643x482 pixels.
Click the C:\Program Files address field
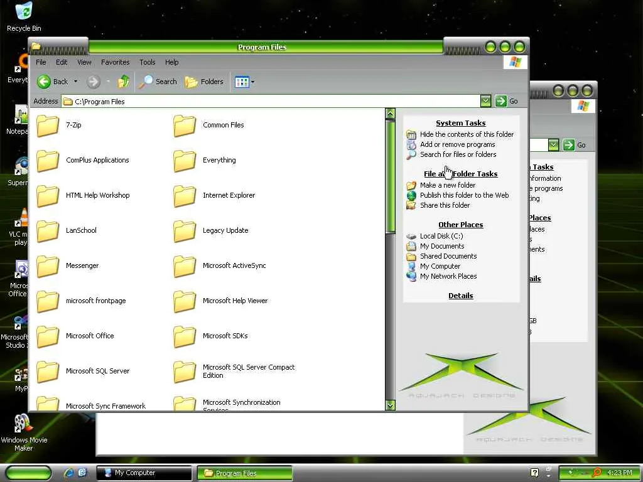click(271, 101)
